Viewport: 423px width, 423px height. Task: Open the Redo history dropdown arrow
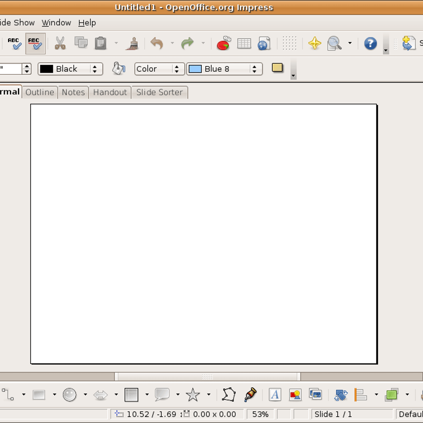click(203, 43)
